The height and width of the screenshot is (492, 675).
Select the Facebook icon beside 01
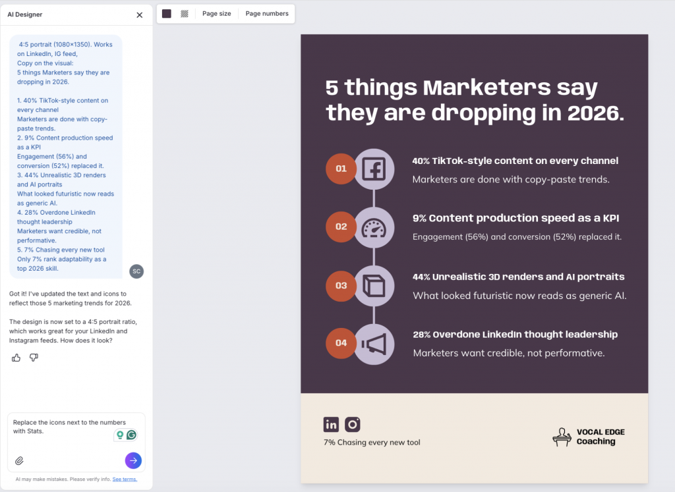[x=374, y=169]
